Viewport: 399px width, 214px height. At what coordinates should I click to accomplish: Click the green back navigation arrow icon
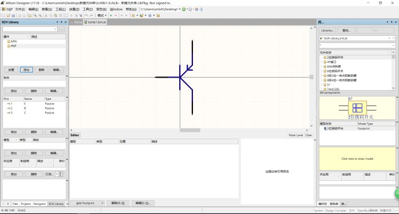(x=183, y=9)
